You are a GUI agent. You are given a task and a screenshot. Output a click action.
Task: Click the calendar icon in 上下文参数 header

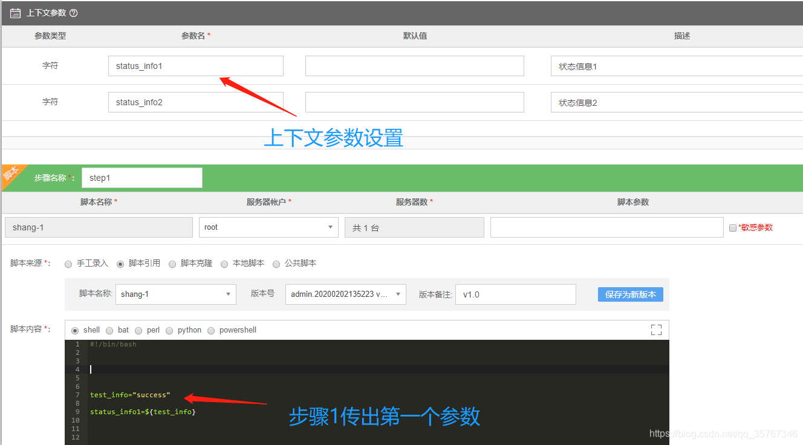coord(15,13)
